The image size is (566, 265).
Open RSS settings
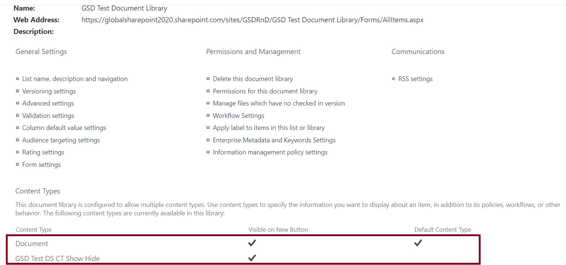[x=416, y=79]
